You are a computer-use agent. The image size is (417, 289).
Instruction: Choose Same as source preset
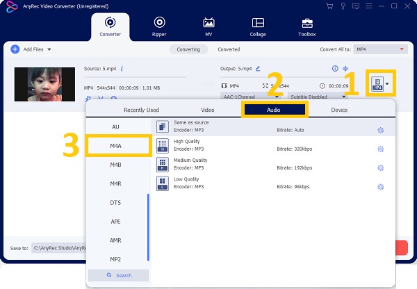click(274, 126)
